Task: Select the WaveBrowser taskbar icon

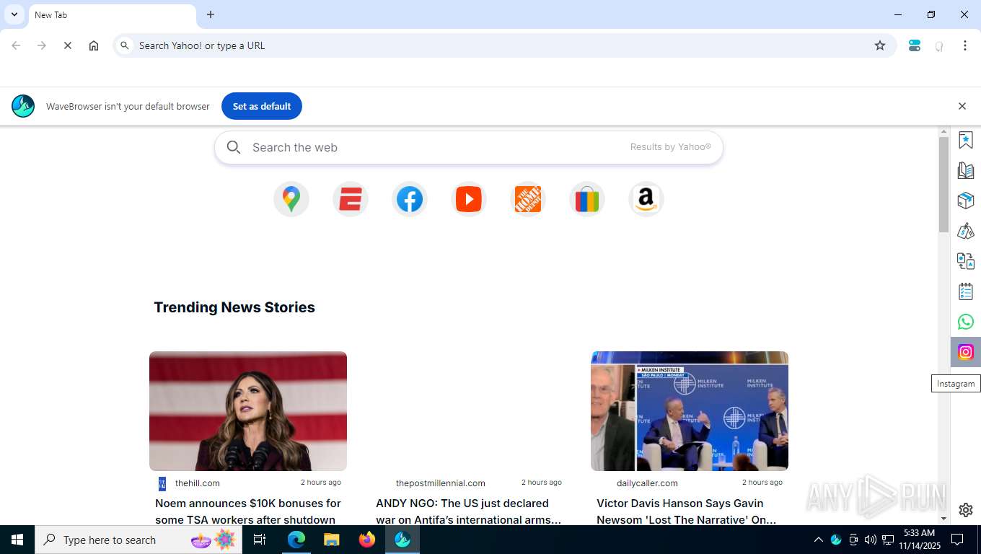Action: 402,540
